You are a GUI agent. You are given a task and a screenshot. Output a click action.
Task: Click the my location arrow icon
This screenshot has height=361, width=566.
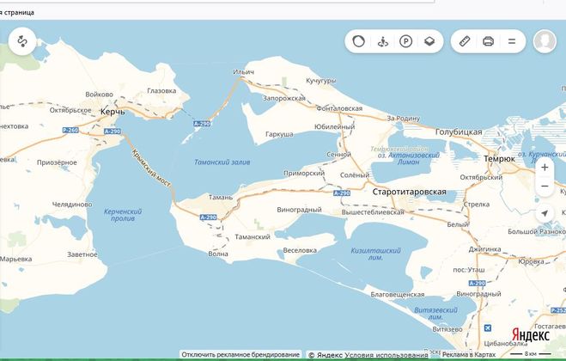tap(545, 213)
